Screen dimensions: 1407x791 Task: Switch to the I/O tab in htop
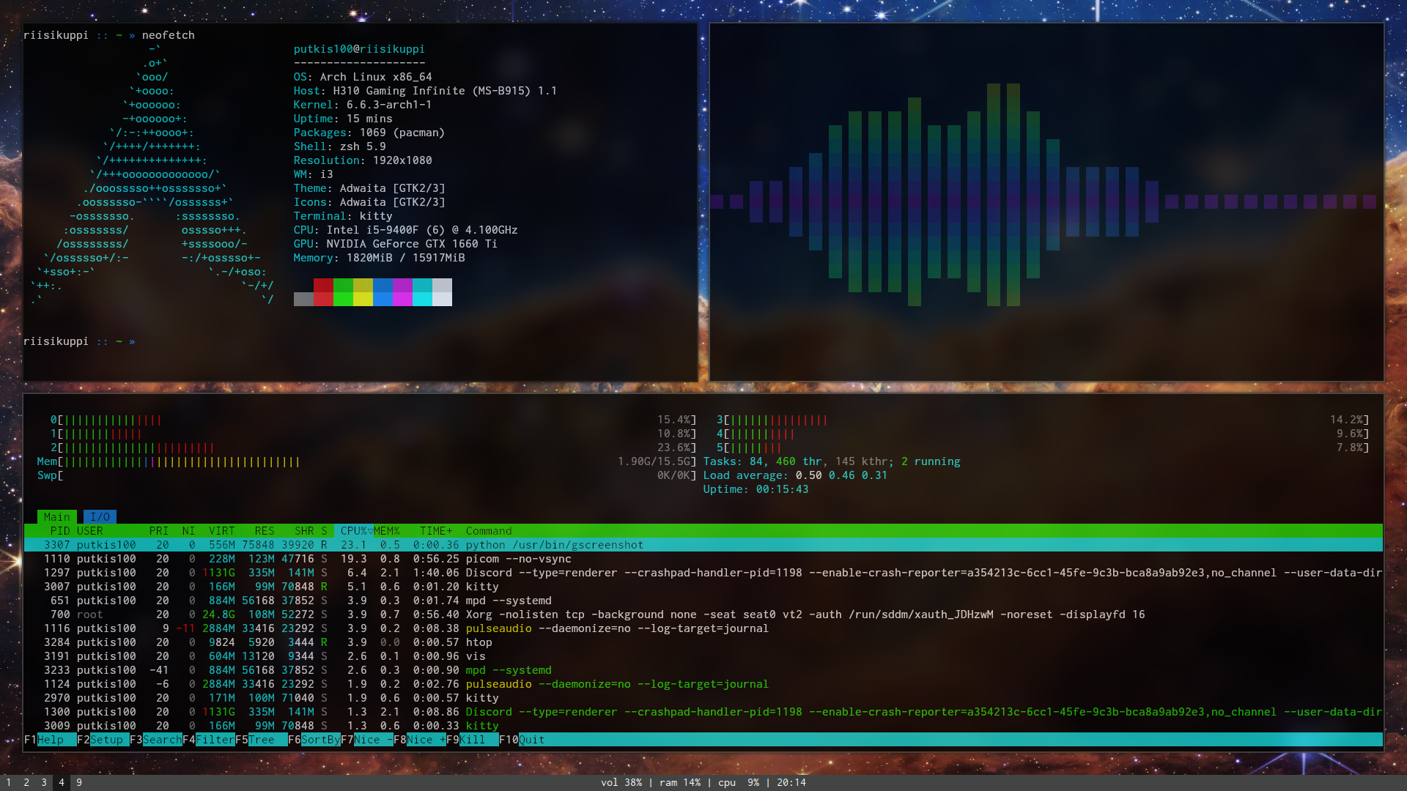click(x=100, y=517)
